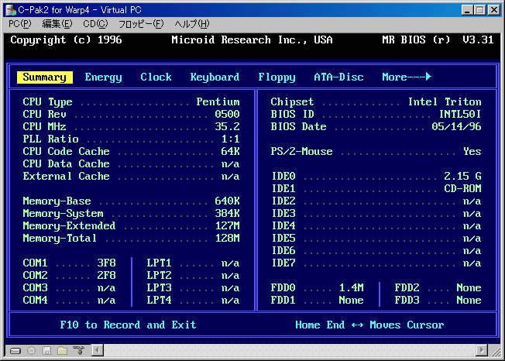This screenshot has height=361, width=505.
Task: Click the CPU Rev value '0500'
Action: pos(227,115)
